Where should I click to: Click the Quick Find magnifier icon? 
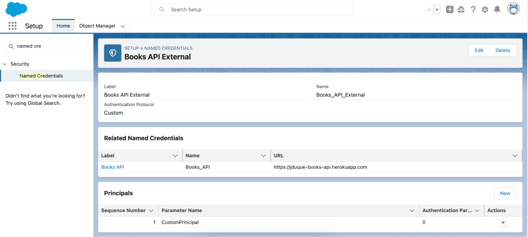coord(11,46)
